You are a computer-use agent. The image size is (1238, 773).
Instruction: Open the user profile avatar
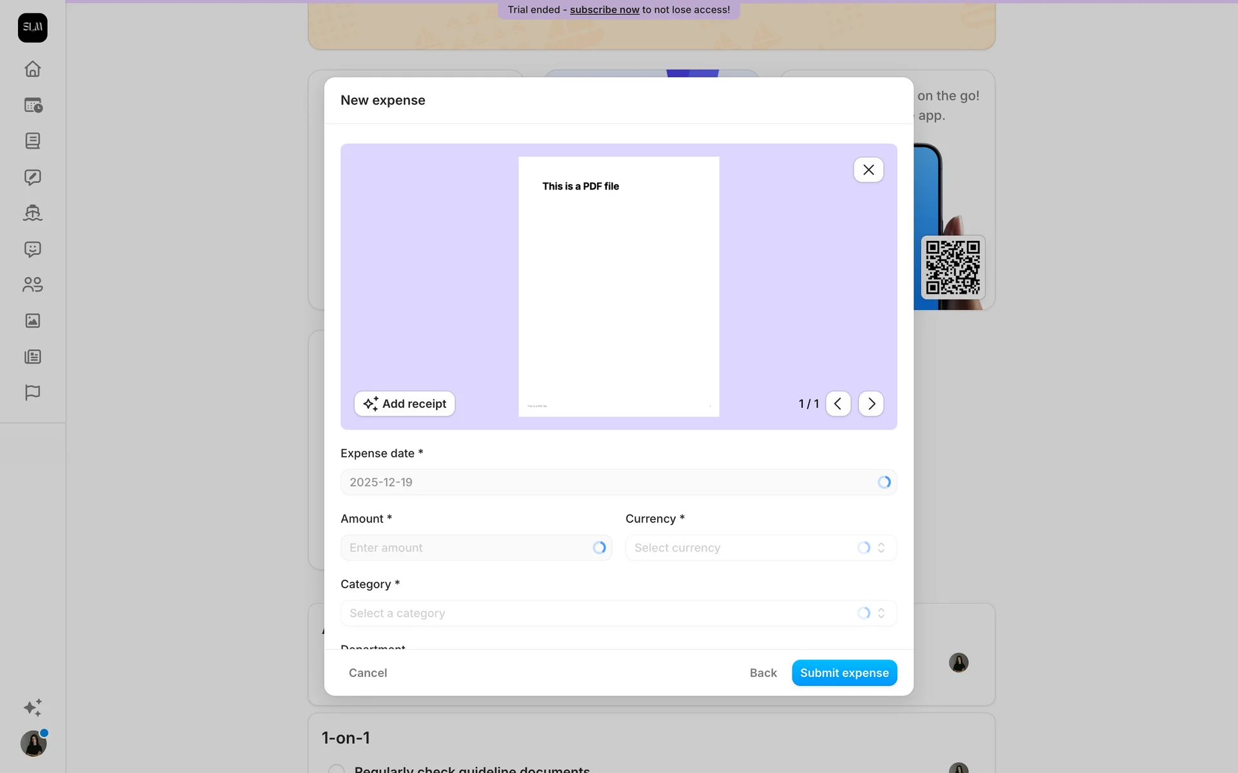(33, 743)
